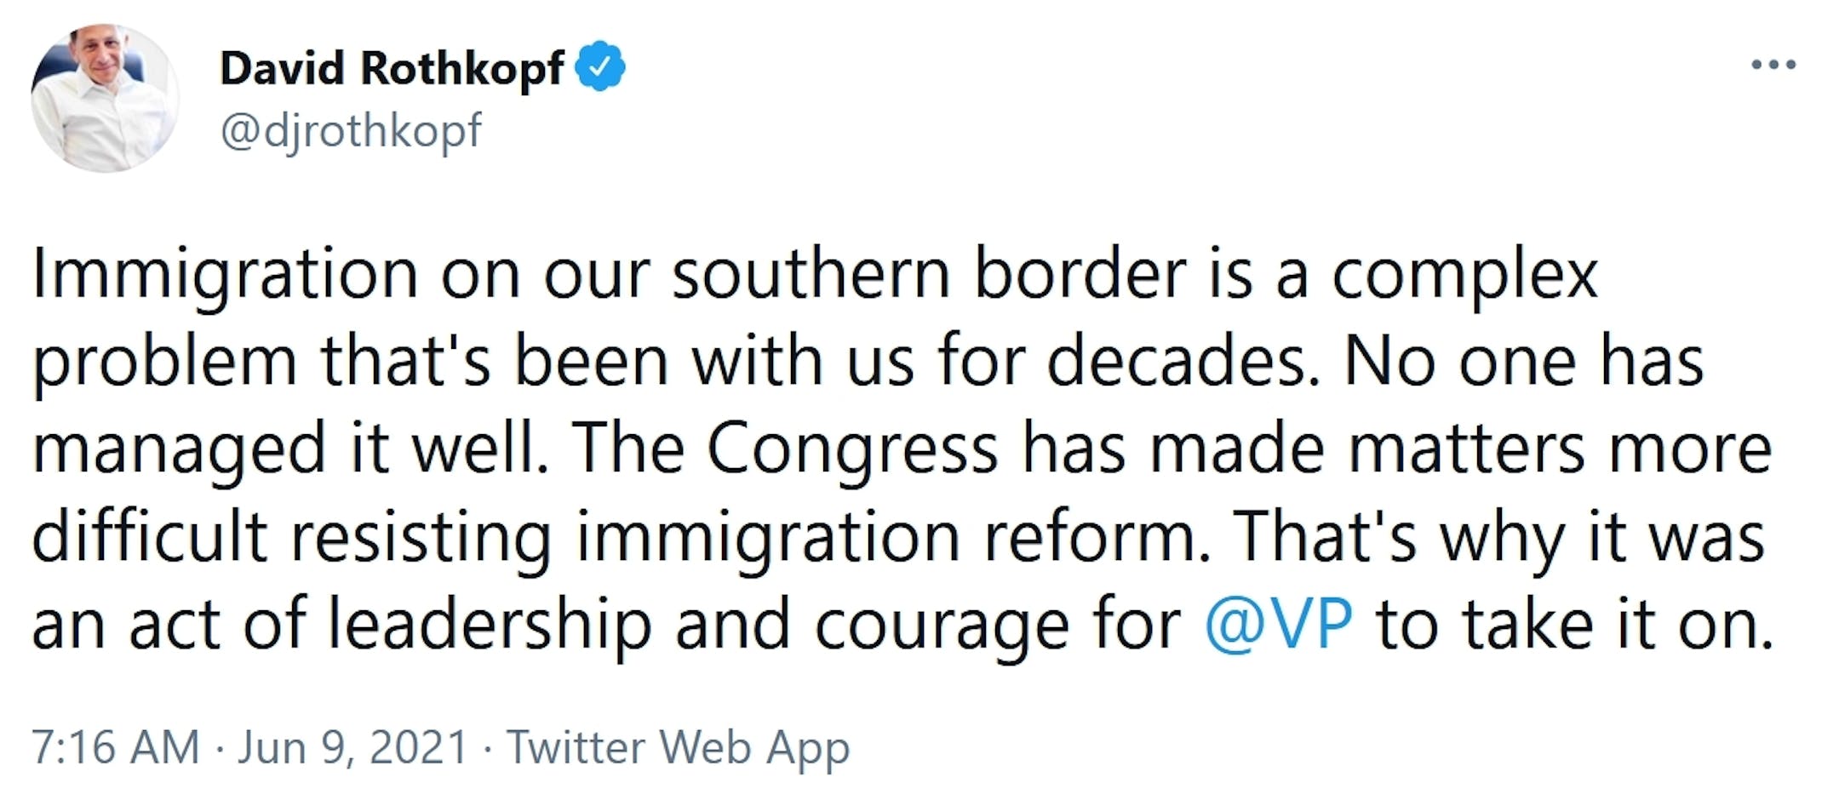Open the three-dot more options menu
The image size is (1839, 800).
tap(1773, 65)
